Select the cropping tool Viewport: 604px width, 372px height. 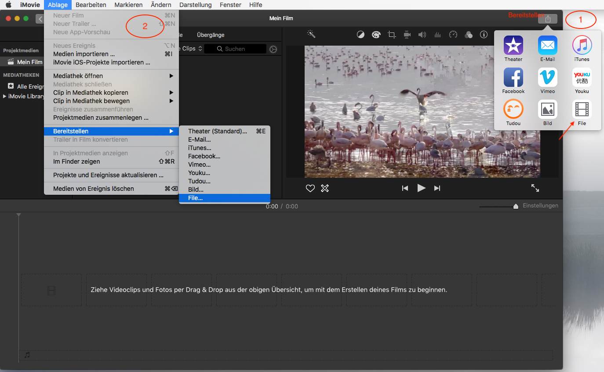pos(392,35)
